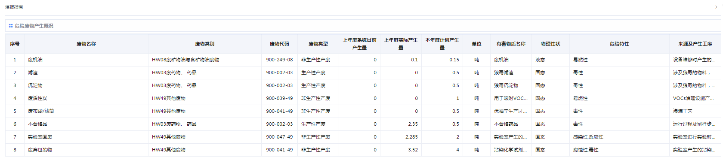
Task: Click the 2.285 actual output value
Action: [412, 137]
